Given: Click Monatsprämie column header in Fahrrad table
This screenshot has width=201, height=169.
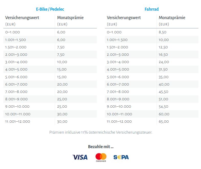Looking at the screenshot, I should point(172,18).
